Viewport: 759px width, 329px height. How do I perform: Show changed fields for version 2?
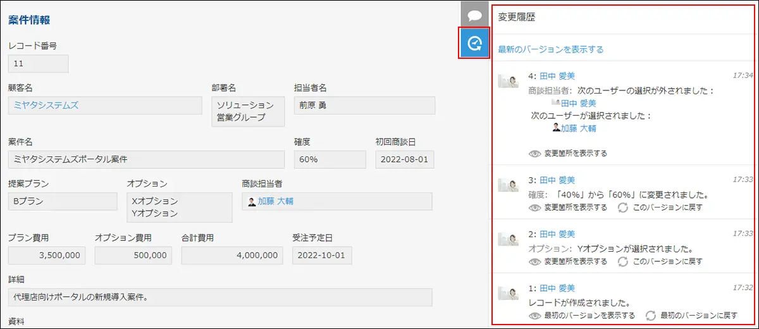click(534, 261)
